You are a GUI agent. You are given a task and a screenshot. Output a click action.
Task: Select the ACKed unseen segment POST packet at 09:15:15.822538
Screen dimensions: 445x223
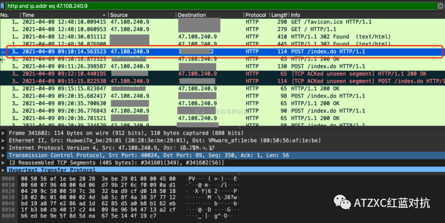point(222,81)
